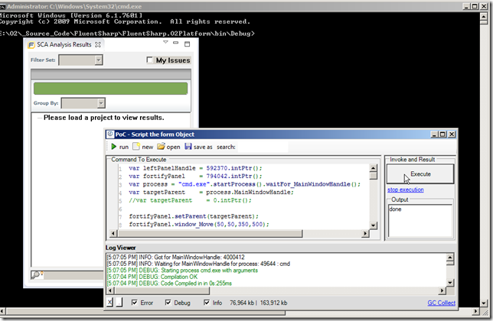Click Log Viewer scrollbar up arrow
Viewport: 493px width, 321px height.
click(450, 258)
